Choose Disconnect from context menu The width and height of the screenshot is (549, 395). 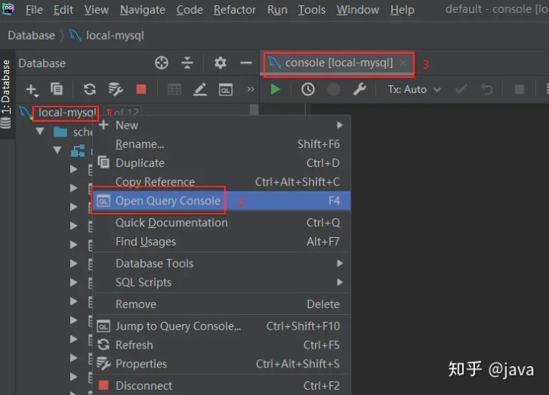click(221, 386)
